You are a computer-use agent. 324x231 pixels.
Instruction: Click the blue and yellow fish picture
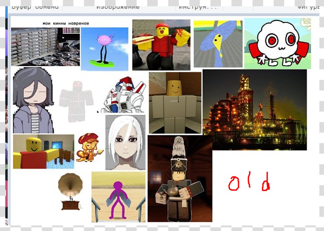[x=218, y=44]
